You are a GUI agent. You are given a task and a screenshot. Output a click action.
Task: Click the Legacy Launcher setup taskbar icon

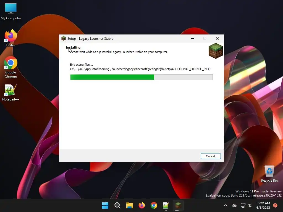coord(178,205)
